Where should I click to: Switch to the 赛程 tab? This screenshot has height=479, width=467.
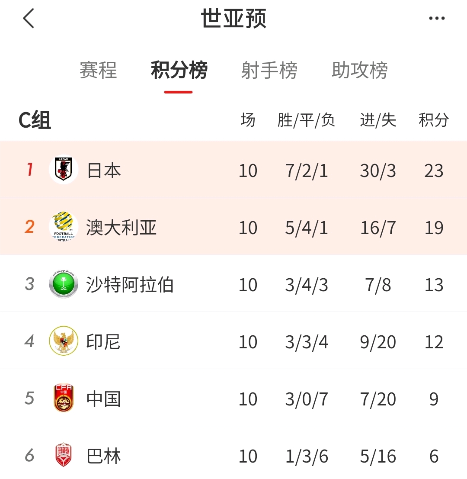pyautogui.click(x=98, y=70)
